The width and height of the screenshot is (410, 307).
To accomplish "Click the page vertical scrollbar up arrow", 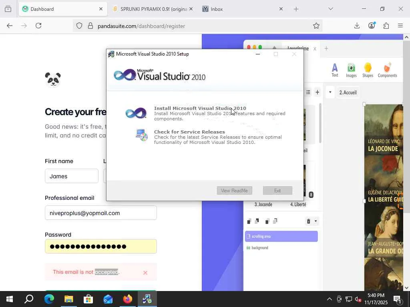I will (406, 37).
